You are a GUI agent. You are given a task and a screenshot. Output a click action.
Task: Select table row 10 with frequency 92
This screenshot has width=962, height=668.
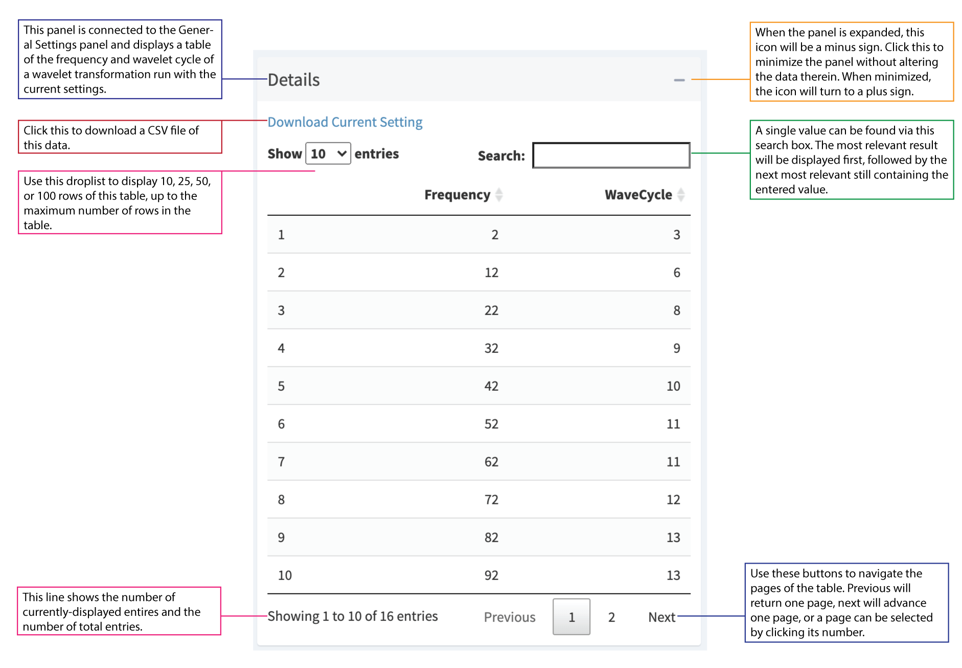478,575
